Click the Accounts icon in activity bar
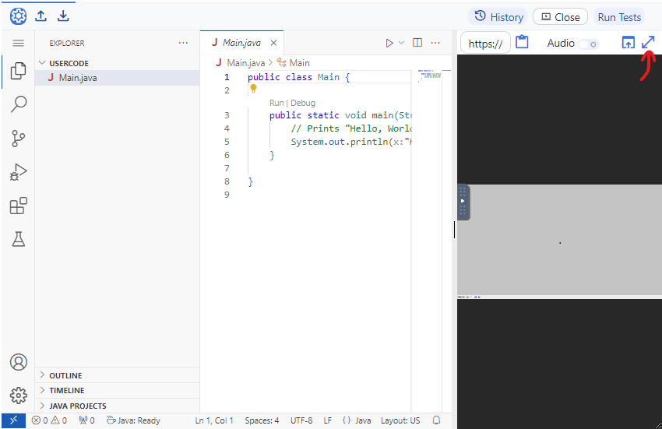The height and width of the screenshot is (429, 662). (x=18, y=362)
